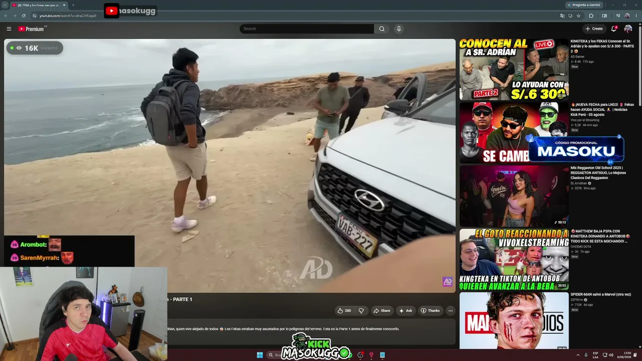The height and width of the screenshot is (361, 642).
Task: Open the YouTube guide hamburger menu
Action: [9, 29]
